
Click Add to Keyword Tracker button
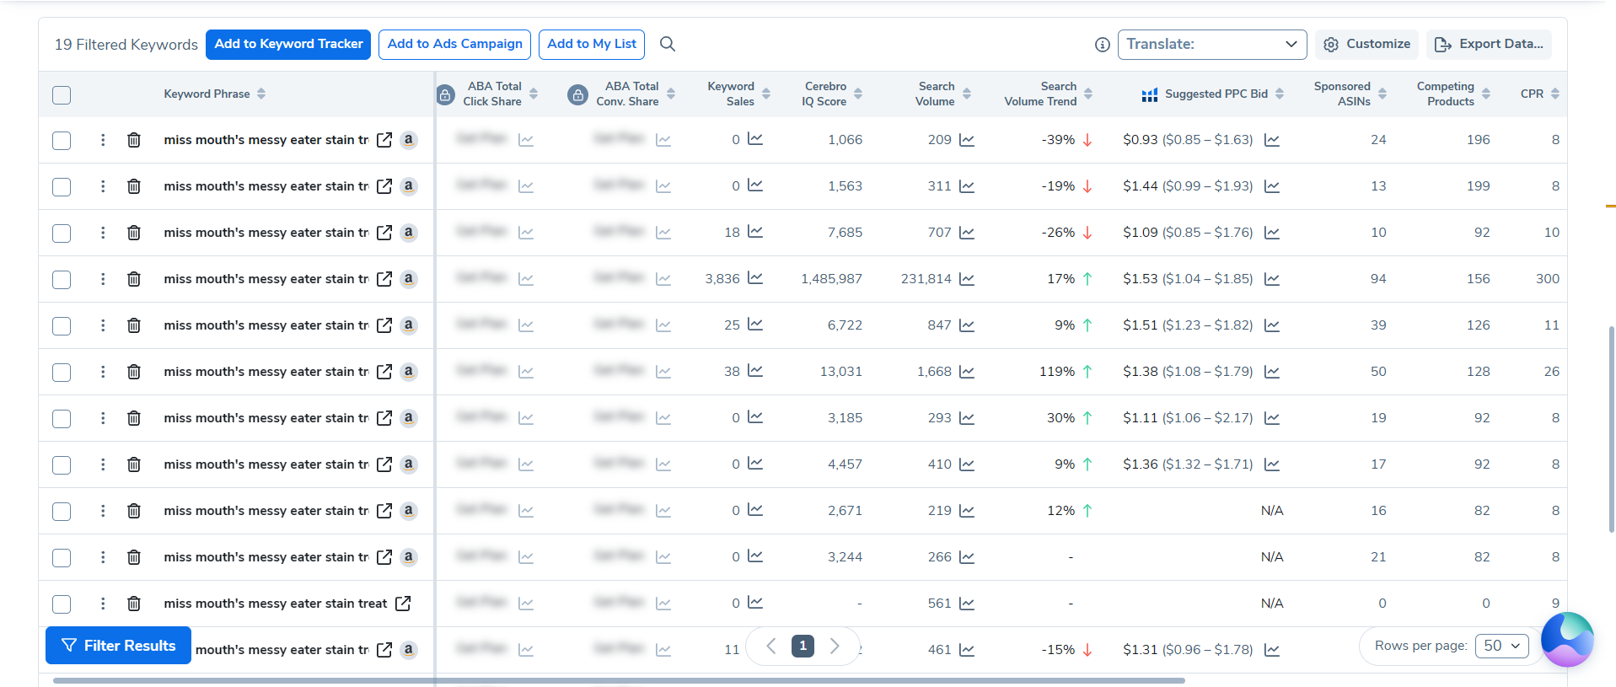click(288, 45)
